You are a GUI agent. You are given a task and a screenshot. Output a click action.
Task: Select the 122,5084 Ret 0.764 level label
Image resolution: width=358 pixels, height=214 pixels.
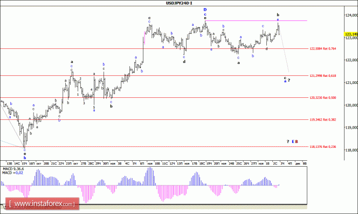pos(322,48)
